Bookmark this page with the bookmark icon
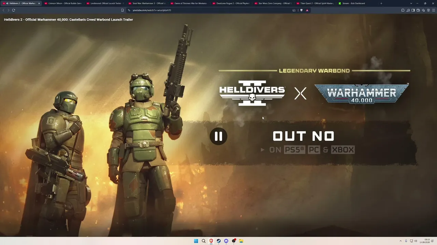Viewport: 437px width, 245px height. (x=122, y=10)
